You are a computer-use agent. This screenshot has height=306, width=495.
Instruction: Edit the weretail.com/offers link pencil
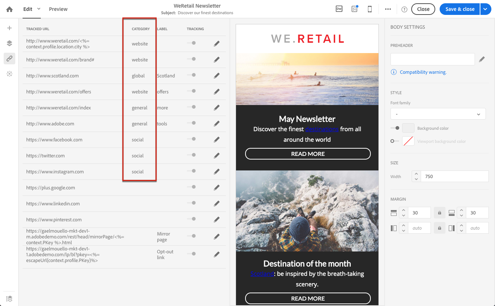217,92
